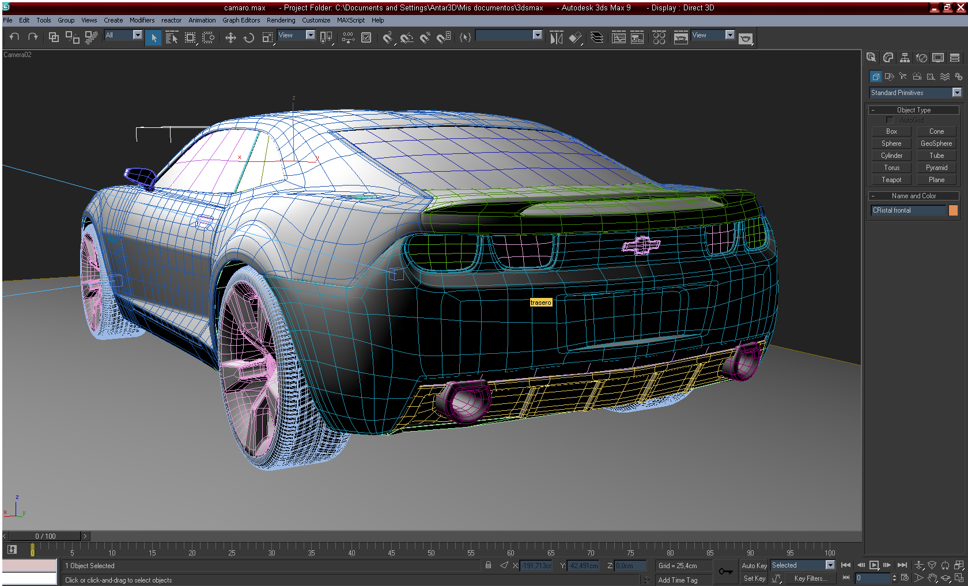This screenshot has width=968, height=586.
Task: Toggle the 3D Snaps magnet
Action: click(x=388, y=37)
